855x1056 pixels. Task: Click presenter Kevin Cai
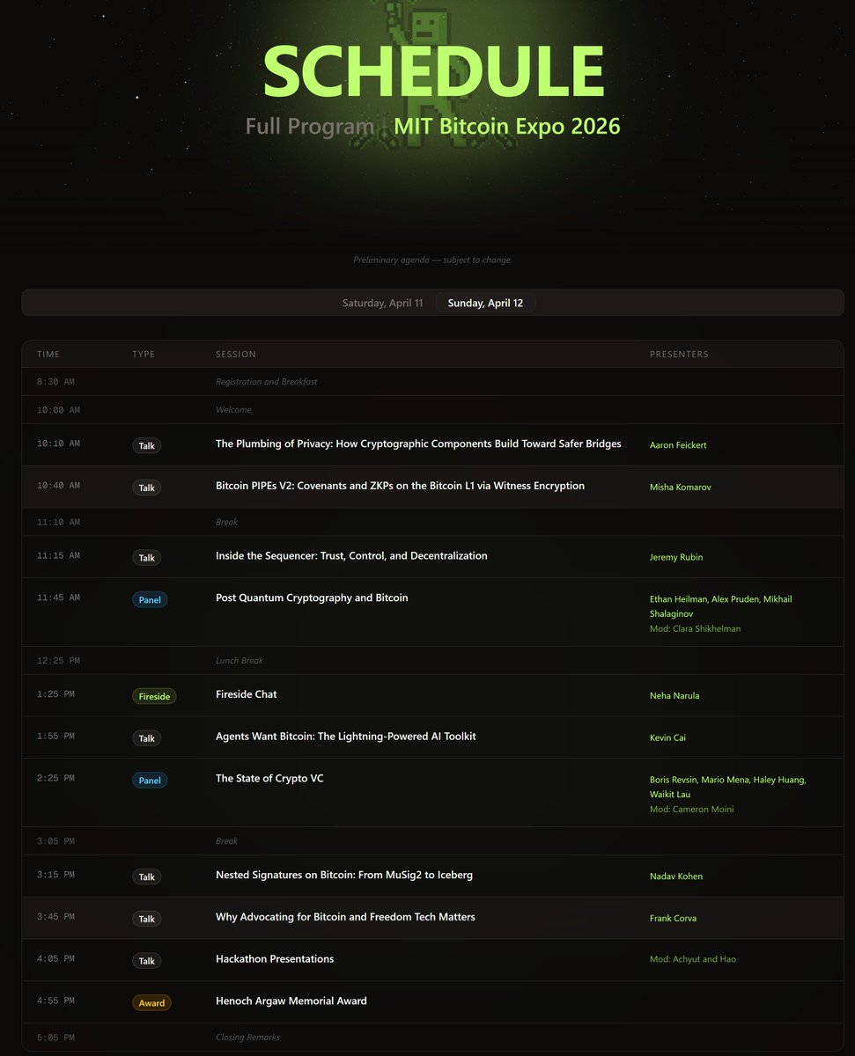(x=667, y=738)
